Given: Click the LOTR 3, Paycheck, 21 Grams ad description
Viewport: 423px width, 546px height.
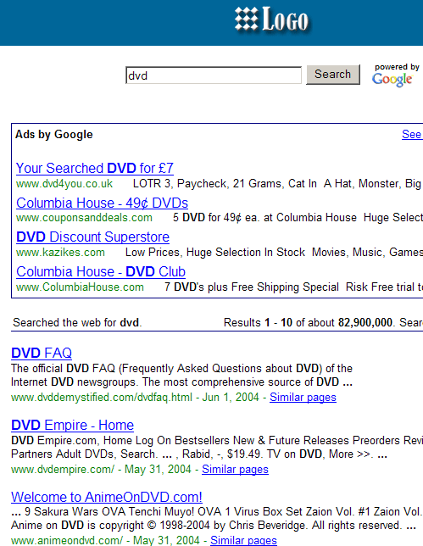Looking at the screenshot, I should (x=277, y=183).
